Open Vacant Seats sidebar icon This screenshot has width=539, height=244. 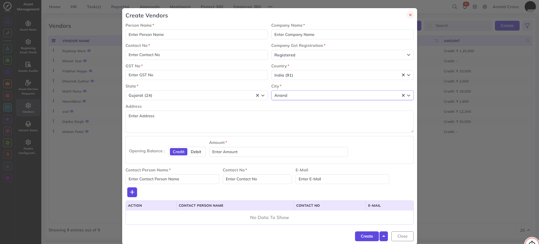[28, 126]
